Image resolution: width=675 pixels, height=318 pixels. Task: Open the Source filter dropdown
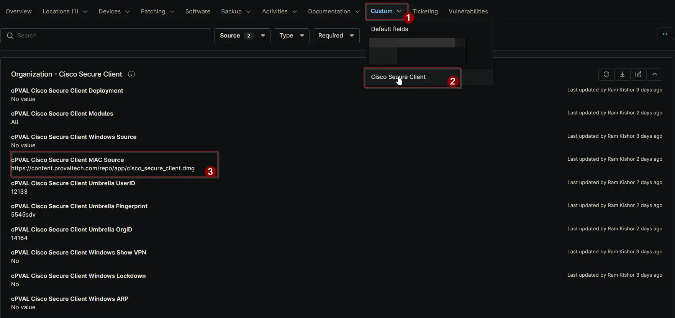coord(242,36)
